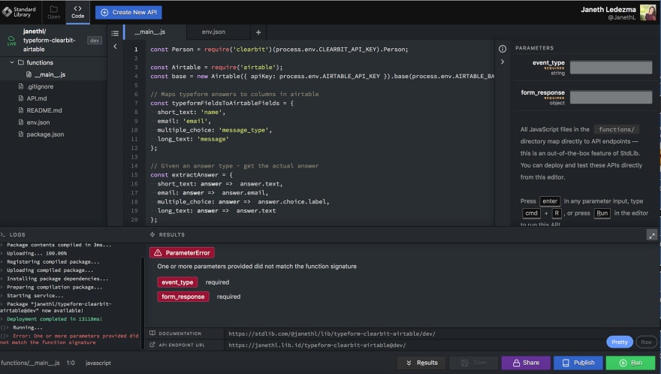The image size is (661, 374).
Task: Toggle the file list menu icon
Action: [x=115, y=33]
